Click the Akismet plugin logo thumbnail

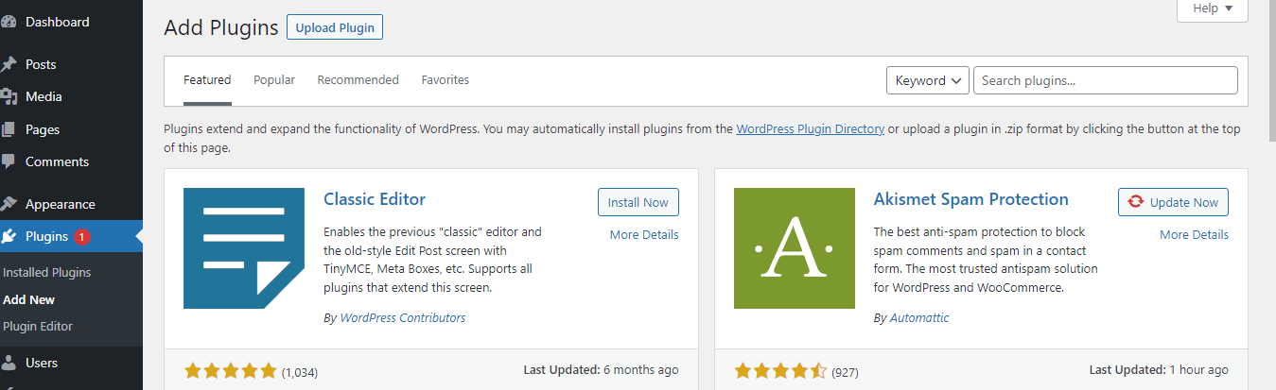pyautogui.click(x=795, y=248)
